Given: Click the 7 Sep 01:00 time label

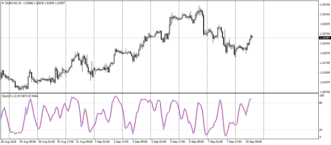Looking at the screenshot, I should coord(215,142).
